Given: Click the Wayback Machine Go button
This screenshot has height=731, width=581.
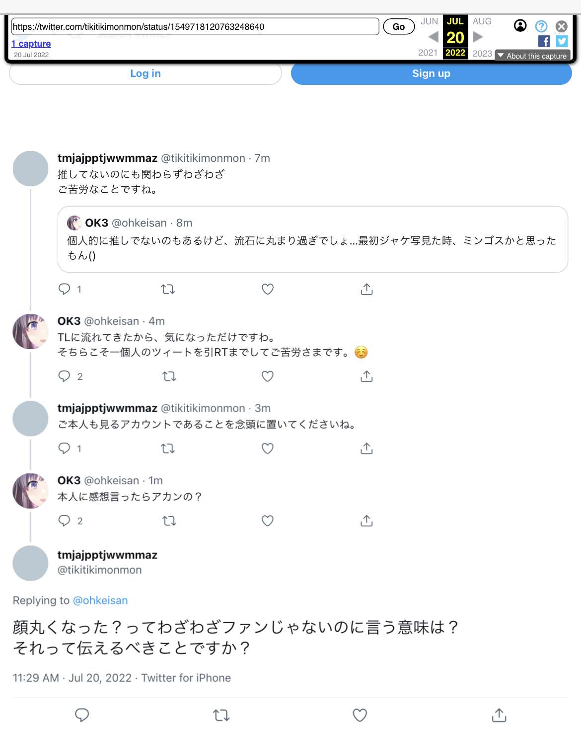Looking at the screenshot, I should tap(398, 27).
